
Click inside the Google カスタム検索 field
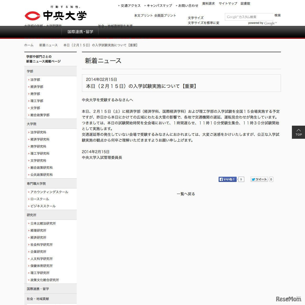point(249,17)
